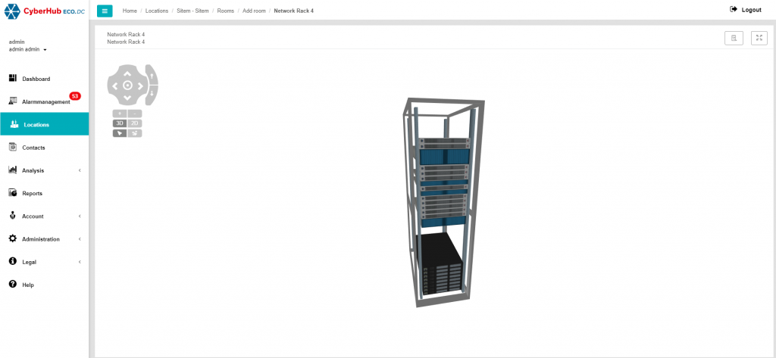Click the Contacts sidebar icon
Viewport: 776px width, 358px height.
[13, 147]
